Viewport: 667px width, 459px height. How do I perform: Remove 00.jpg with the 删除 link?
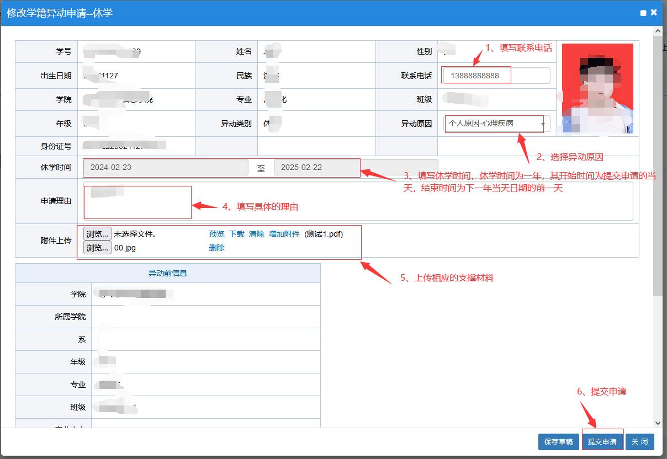pyautogui.click(x=216, y=248)
